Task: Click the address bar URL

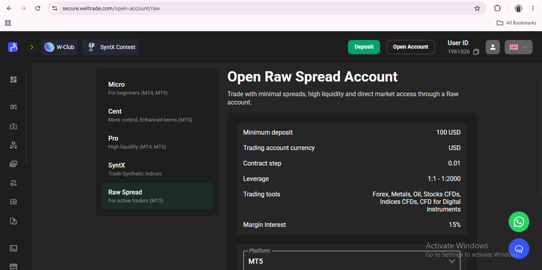Action: 111,8
